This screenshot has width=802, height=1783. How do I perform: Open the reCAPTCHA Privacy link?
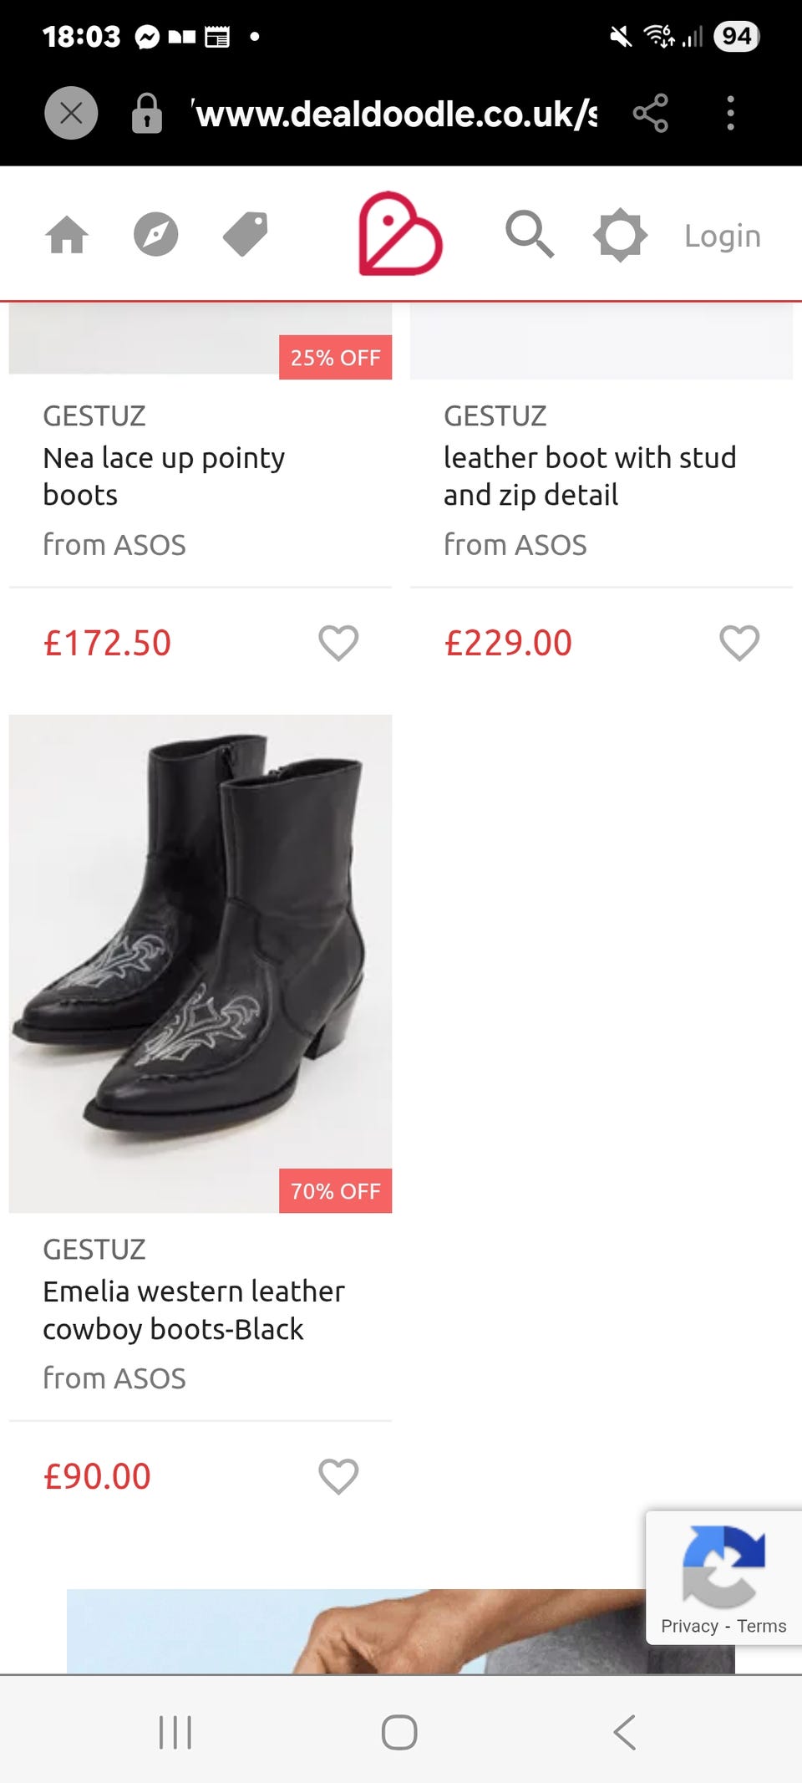click(x=689, y=1626)
